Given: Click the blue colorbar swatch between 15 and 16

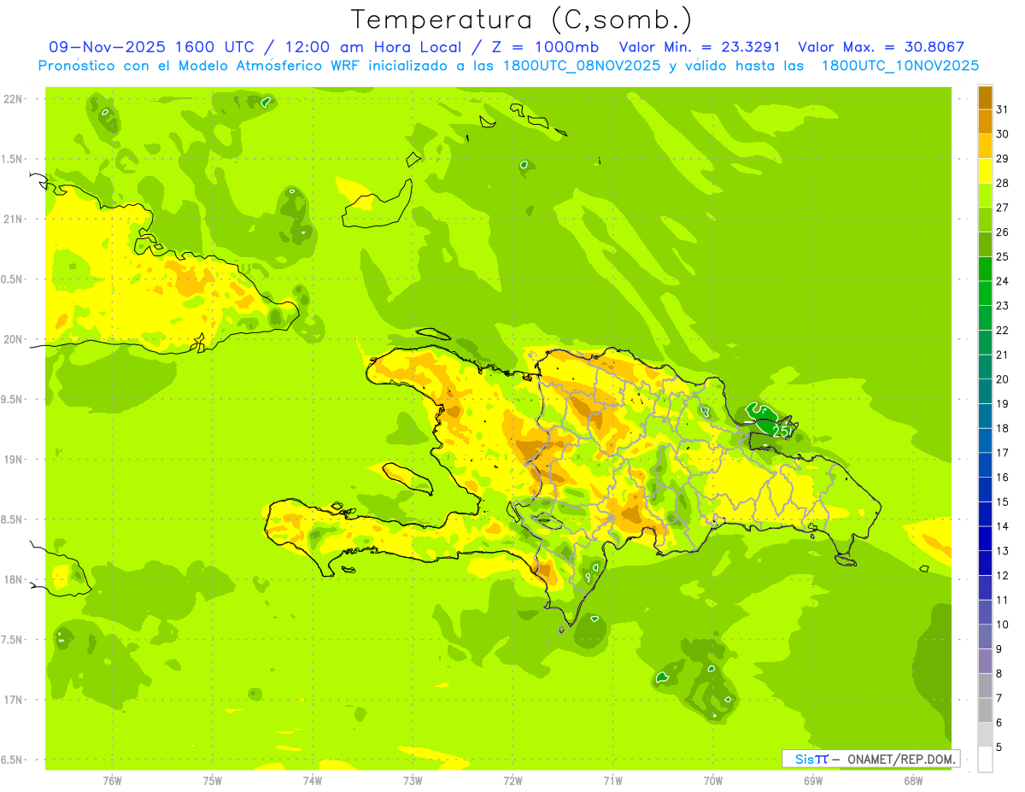Looking at the screenshot, I should click(985, 490).
